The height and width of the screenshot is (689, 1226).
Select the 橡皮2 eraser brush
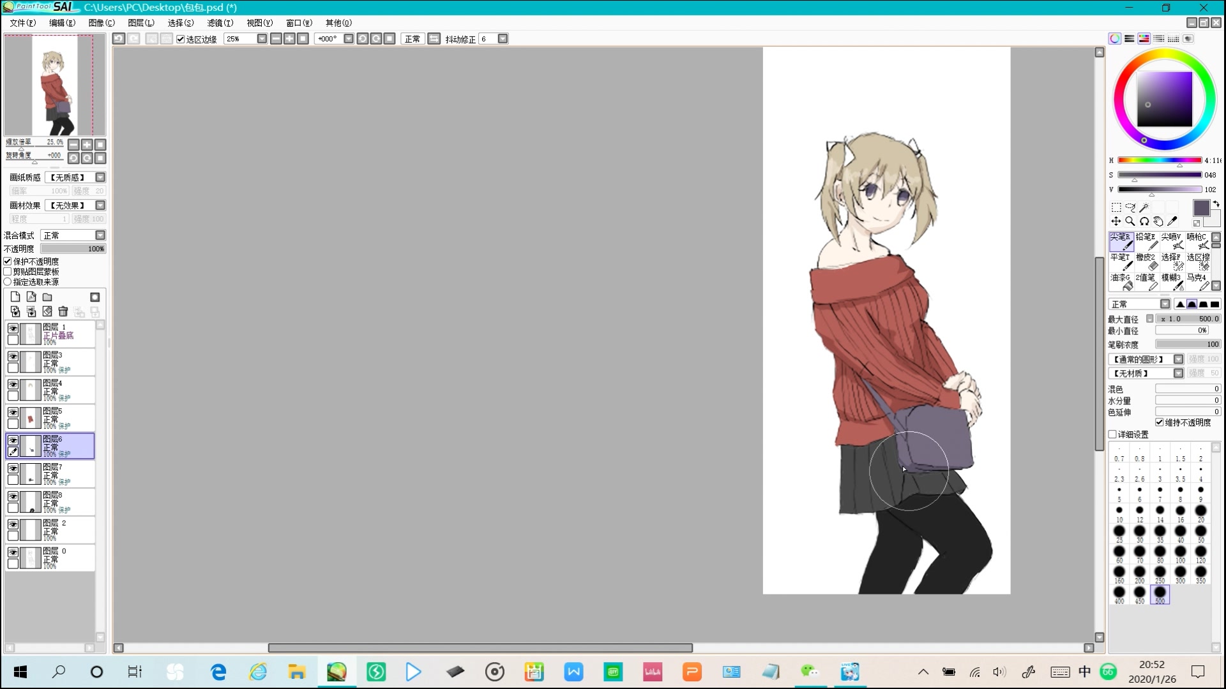pos(1146,262)
